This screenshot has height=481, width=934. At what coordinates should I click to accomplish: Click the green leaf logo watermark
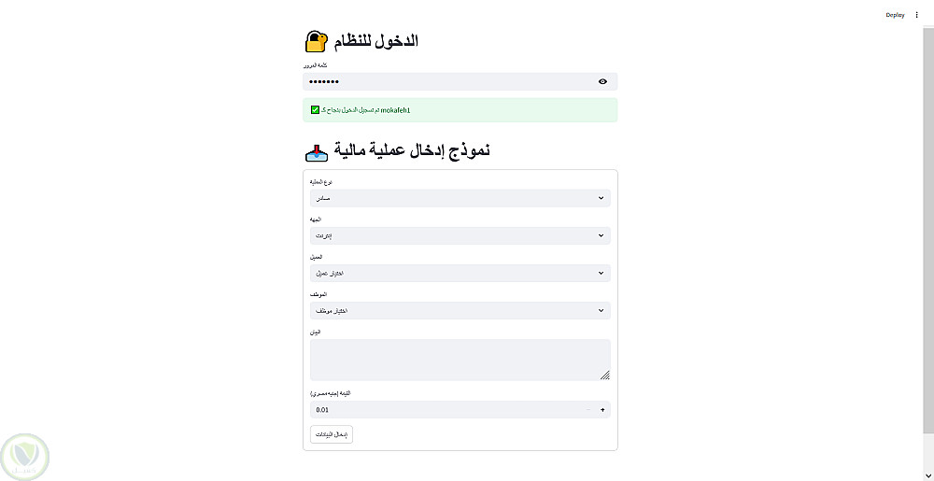pyautogui.click(x=25, y=456)
